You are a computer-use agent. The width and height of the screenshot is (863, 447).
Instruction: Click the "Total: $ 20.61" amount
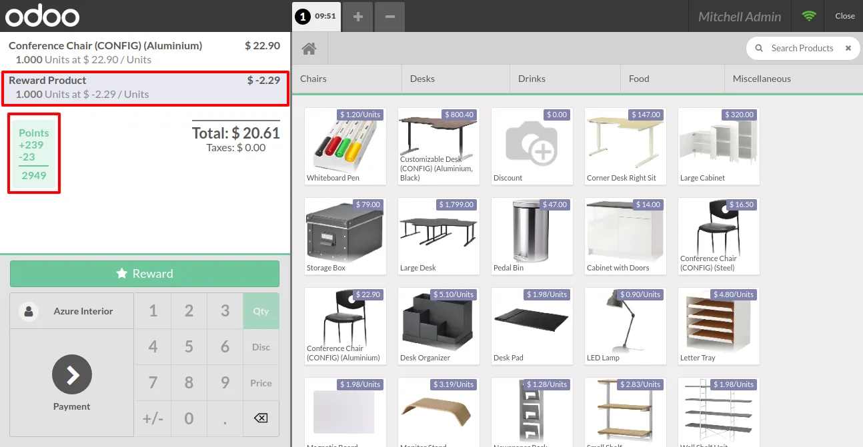236,133
